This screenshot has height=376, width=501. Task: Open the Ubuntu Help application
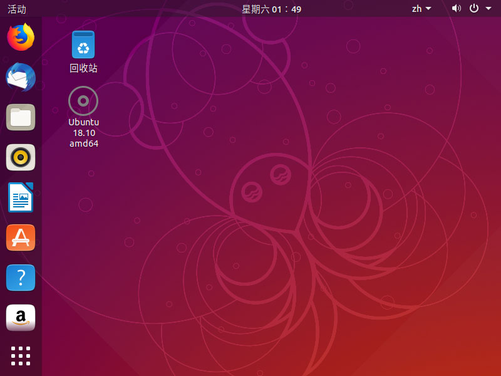21,278
